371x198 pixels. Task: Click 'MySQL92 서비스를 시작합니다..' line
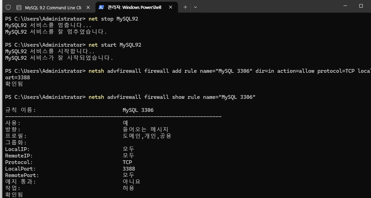[x=50, y=51]
